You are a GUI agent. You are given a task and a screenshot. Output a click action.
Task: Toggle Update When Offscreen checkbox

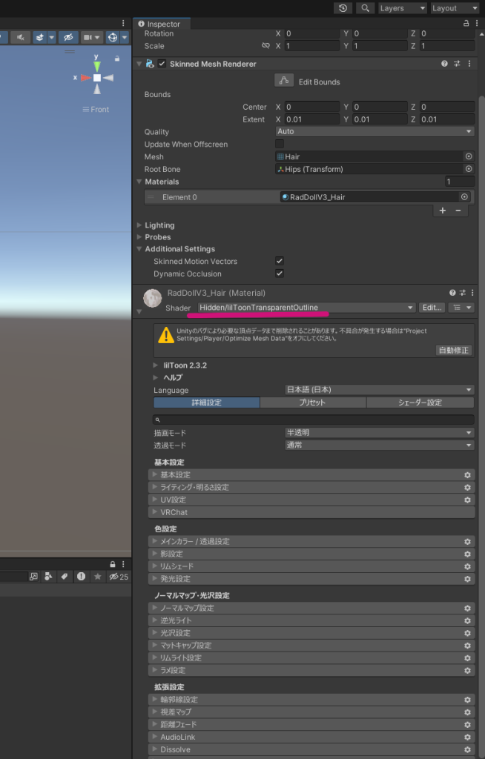(280, 144)
